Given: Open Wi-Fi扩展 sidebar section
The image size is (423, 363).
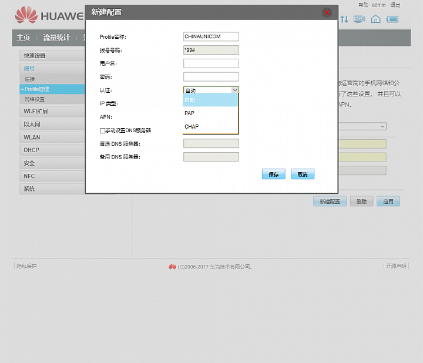Looking at the screenshot, I should click(x=52, y=111).
